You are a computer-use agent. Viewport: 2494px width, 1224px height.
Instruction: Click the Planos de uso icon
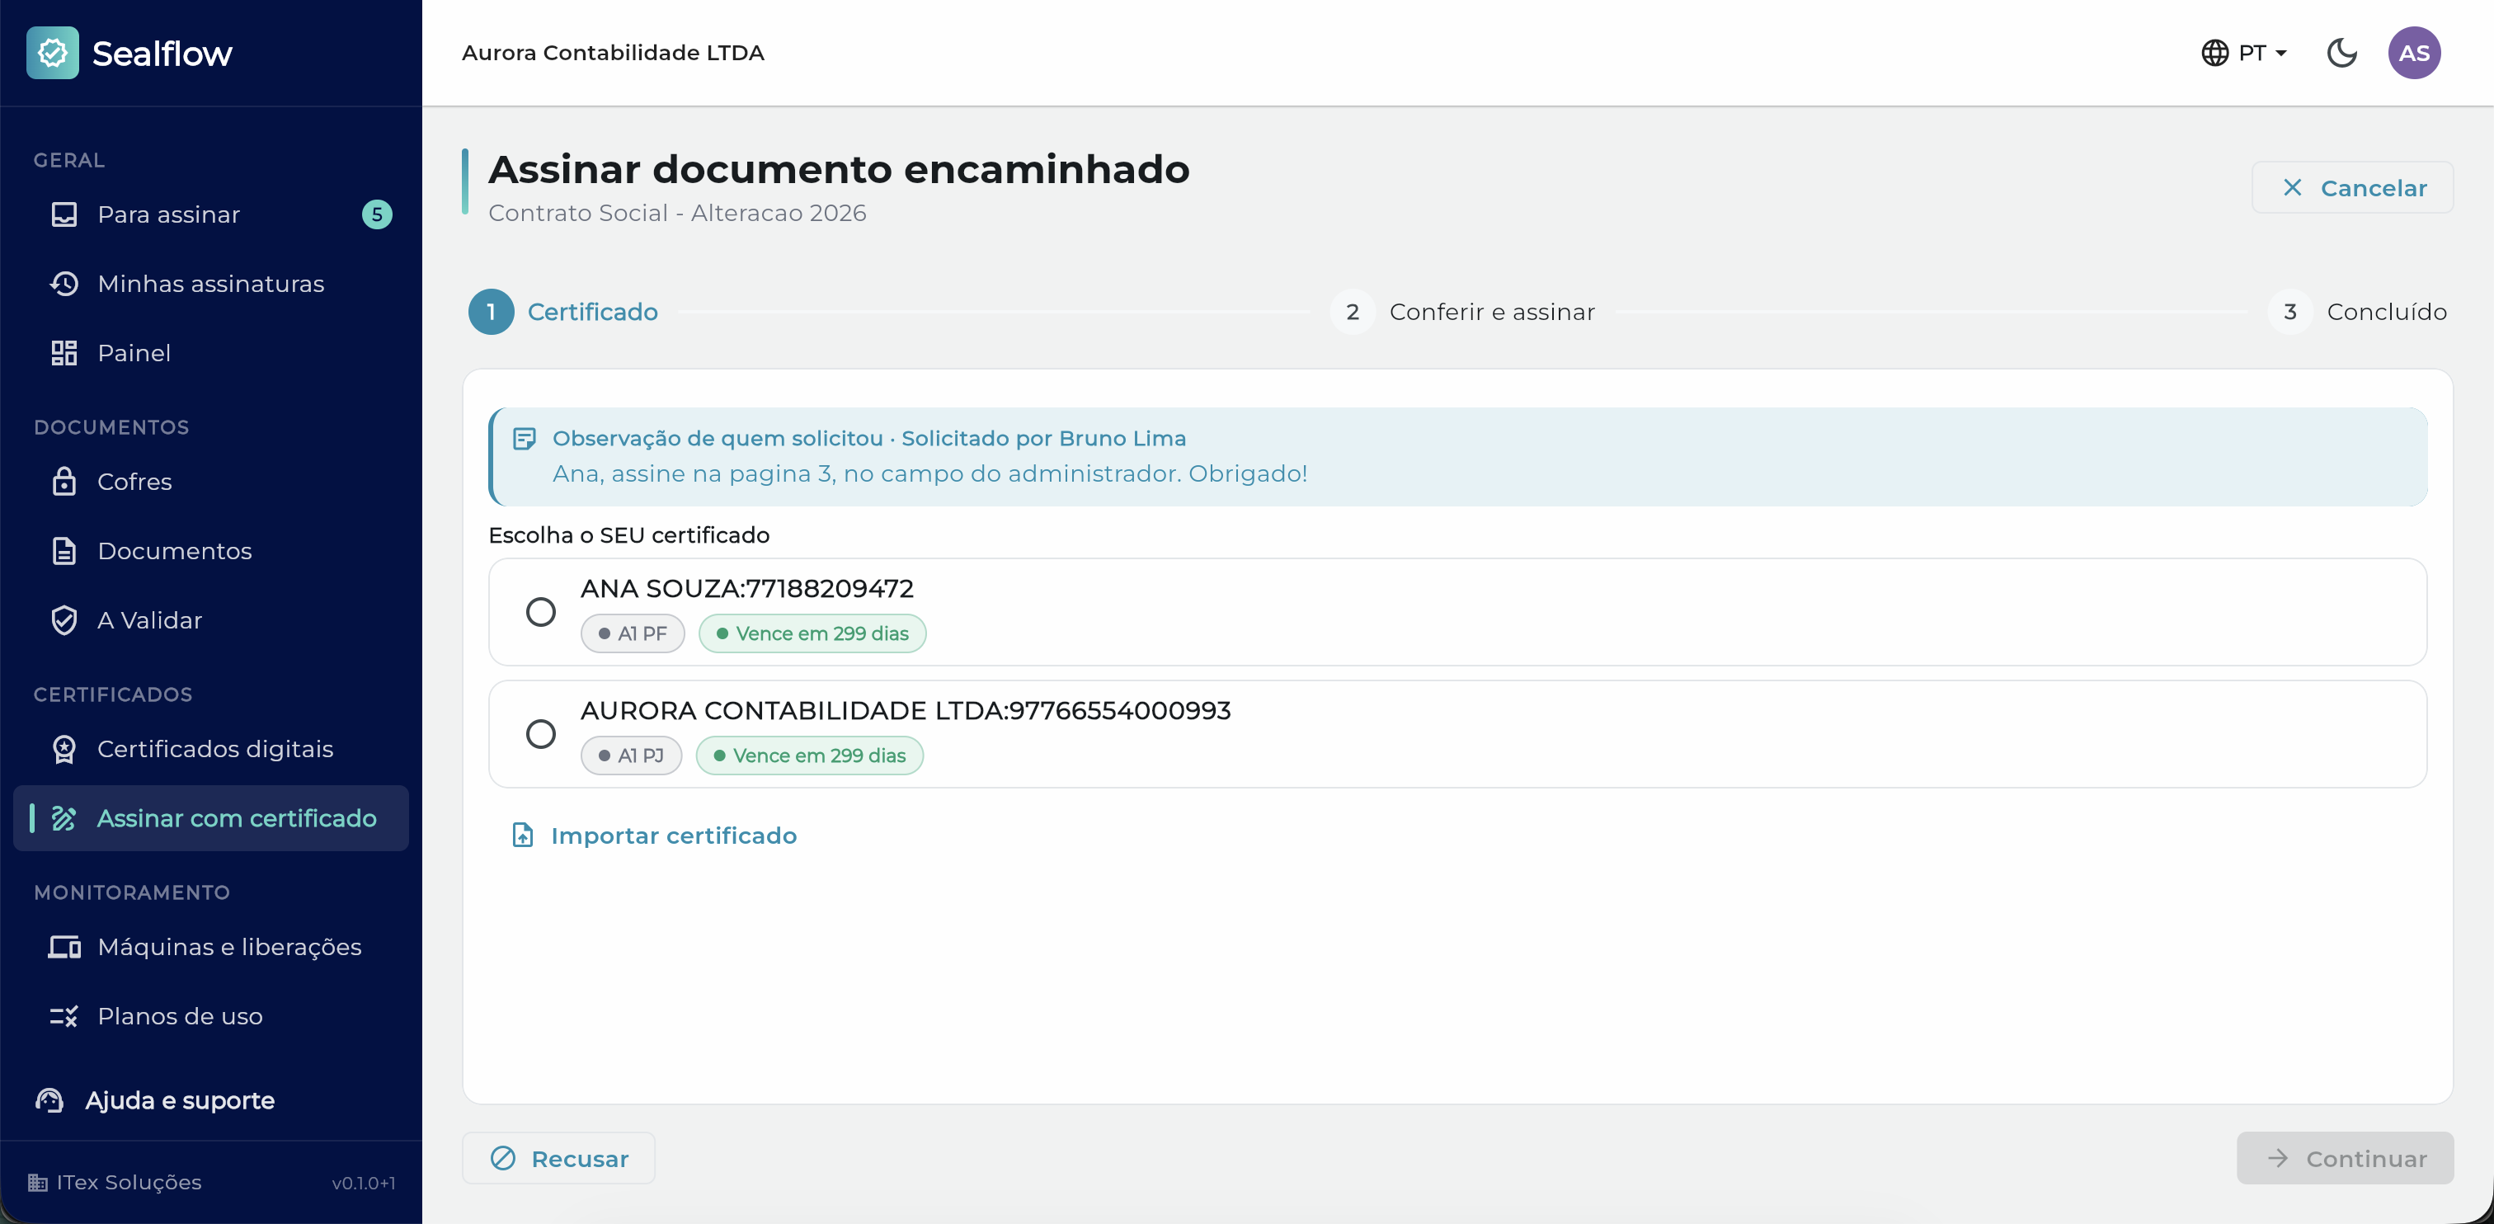coord(64,1016)
